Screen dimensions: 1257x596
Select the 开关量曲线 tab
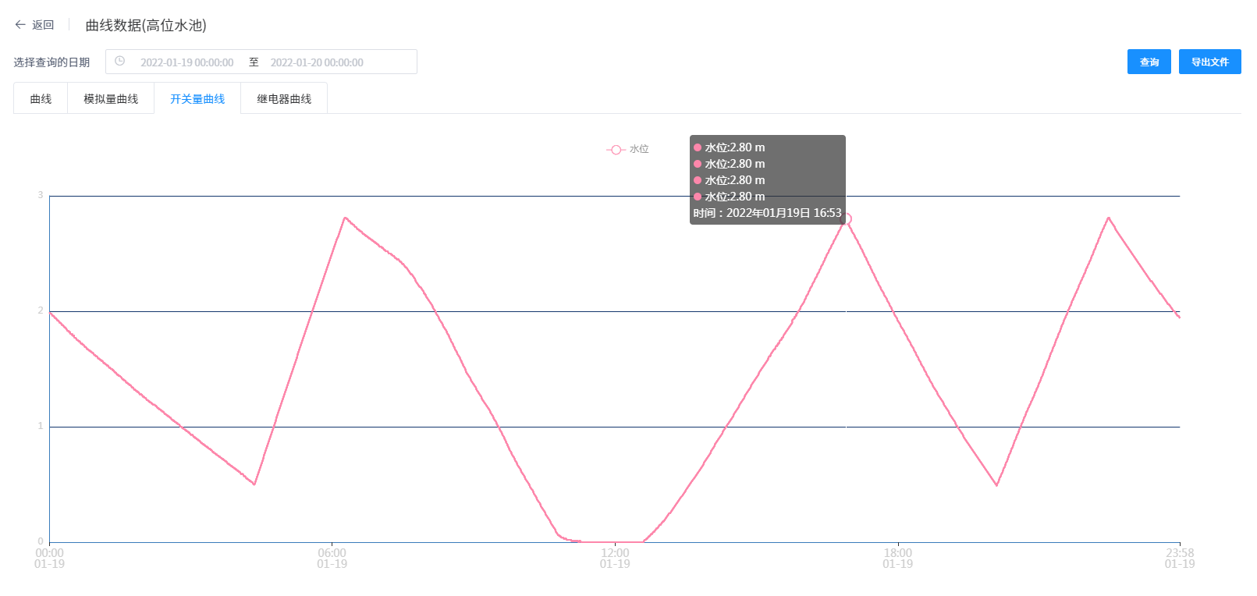(x=197, y=99)
